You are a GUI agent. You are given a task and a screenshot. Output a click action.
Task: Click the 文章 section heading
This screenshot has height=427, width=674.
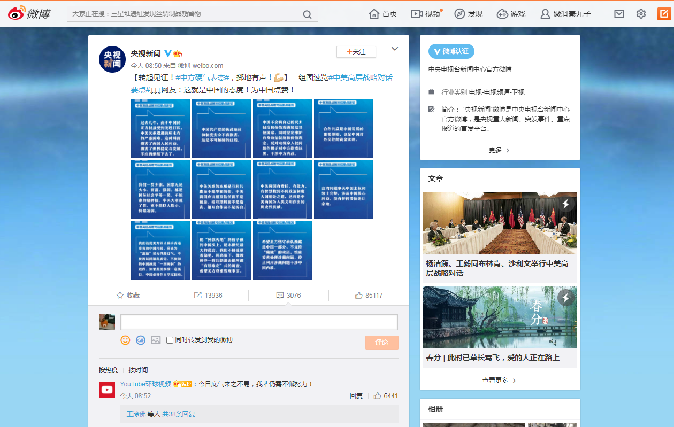click(x=436, y=178)
